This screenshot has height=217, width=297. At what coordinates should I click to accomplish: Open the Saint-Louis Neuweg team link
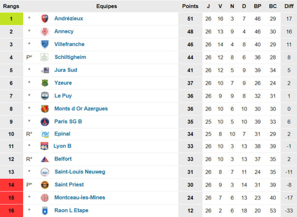80,172
